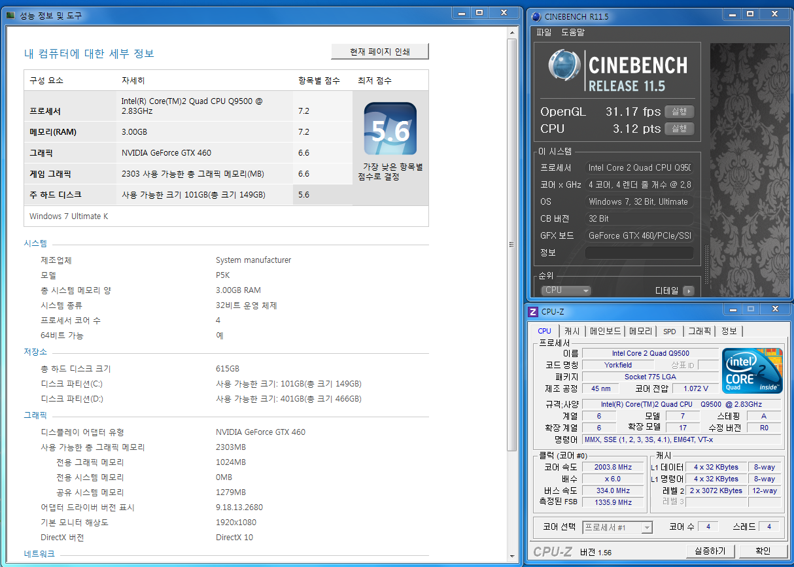The width and height of the screenshot is (794, 567).
Task: Click the Windows 7, 32 Bit, Ultimate field
Action: click(x=639, y=201)
